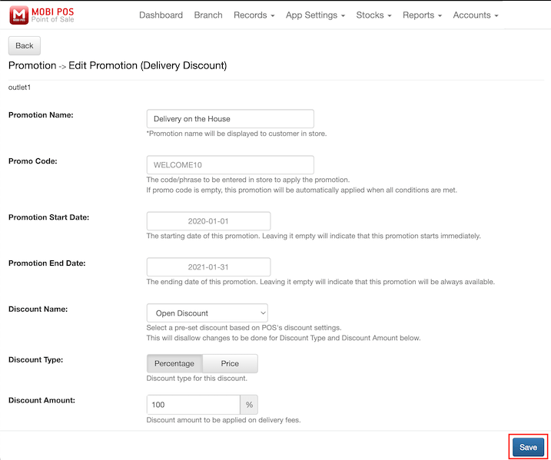
Task: Edit the Discount Amount field
Action: 193,405
